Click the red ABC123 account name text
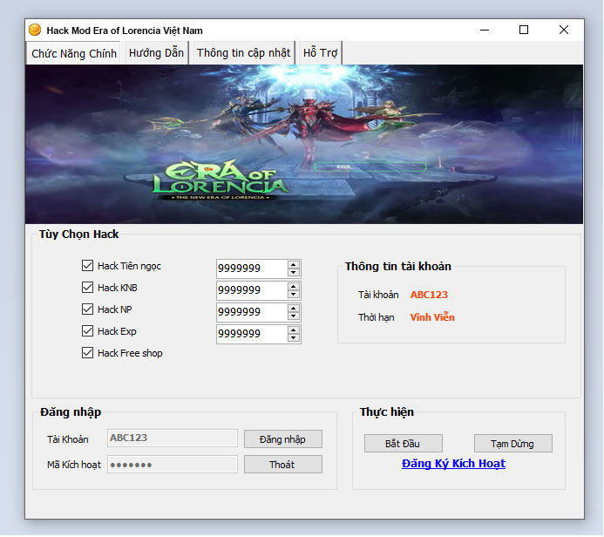Screen dimensions: 604x537 (x=429, y=295)
